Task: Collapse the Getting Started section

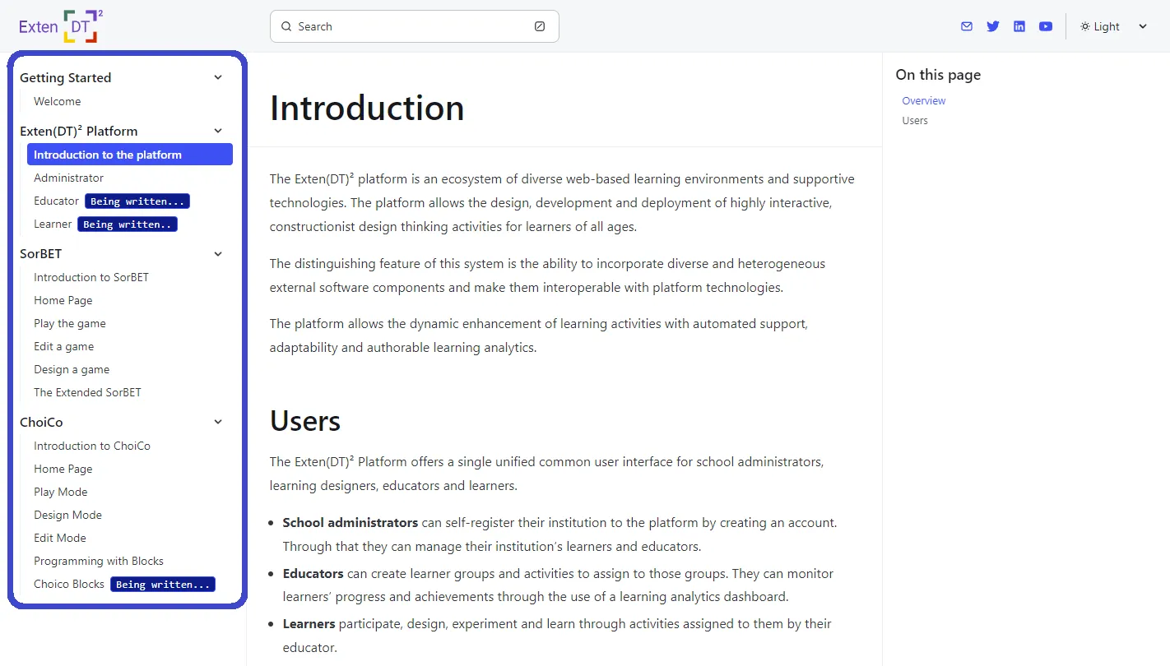Action: 217,76
